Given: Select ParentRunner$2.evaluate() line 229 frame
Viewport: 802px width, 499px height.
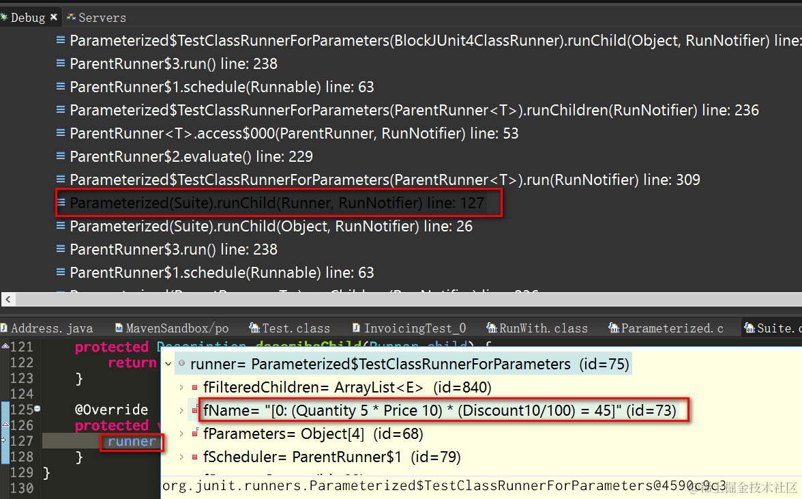Looking at the screenshot, I should tap(191, 156).
